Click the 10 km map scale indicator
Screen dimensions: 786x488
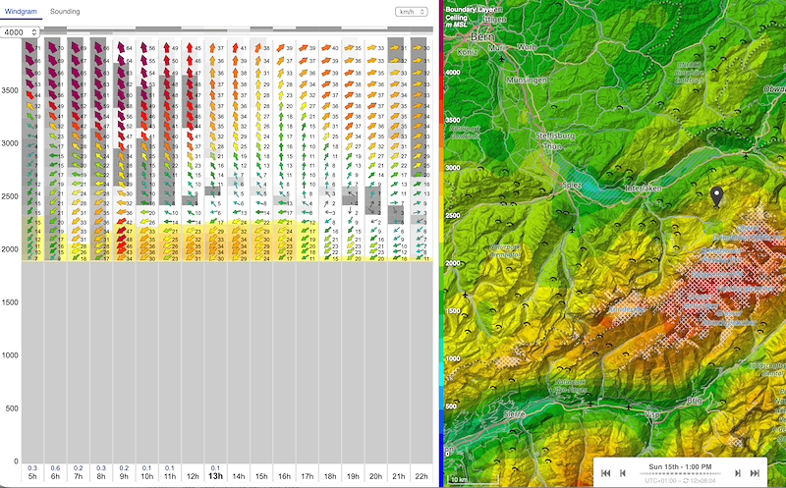459,479
